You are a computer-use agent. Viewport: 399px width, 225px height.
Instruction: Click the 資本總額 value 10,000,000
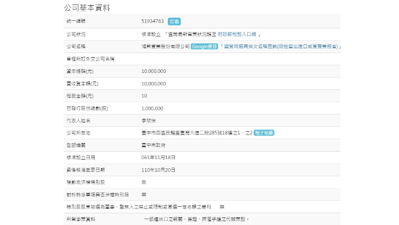[x=153, y=71]
